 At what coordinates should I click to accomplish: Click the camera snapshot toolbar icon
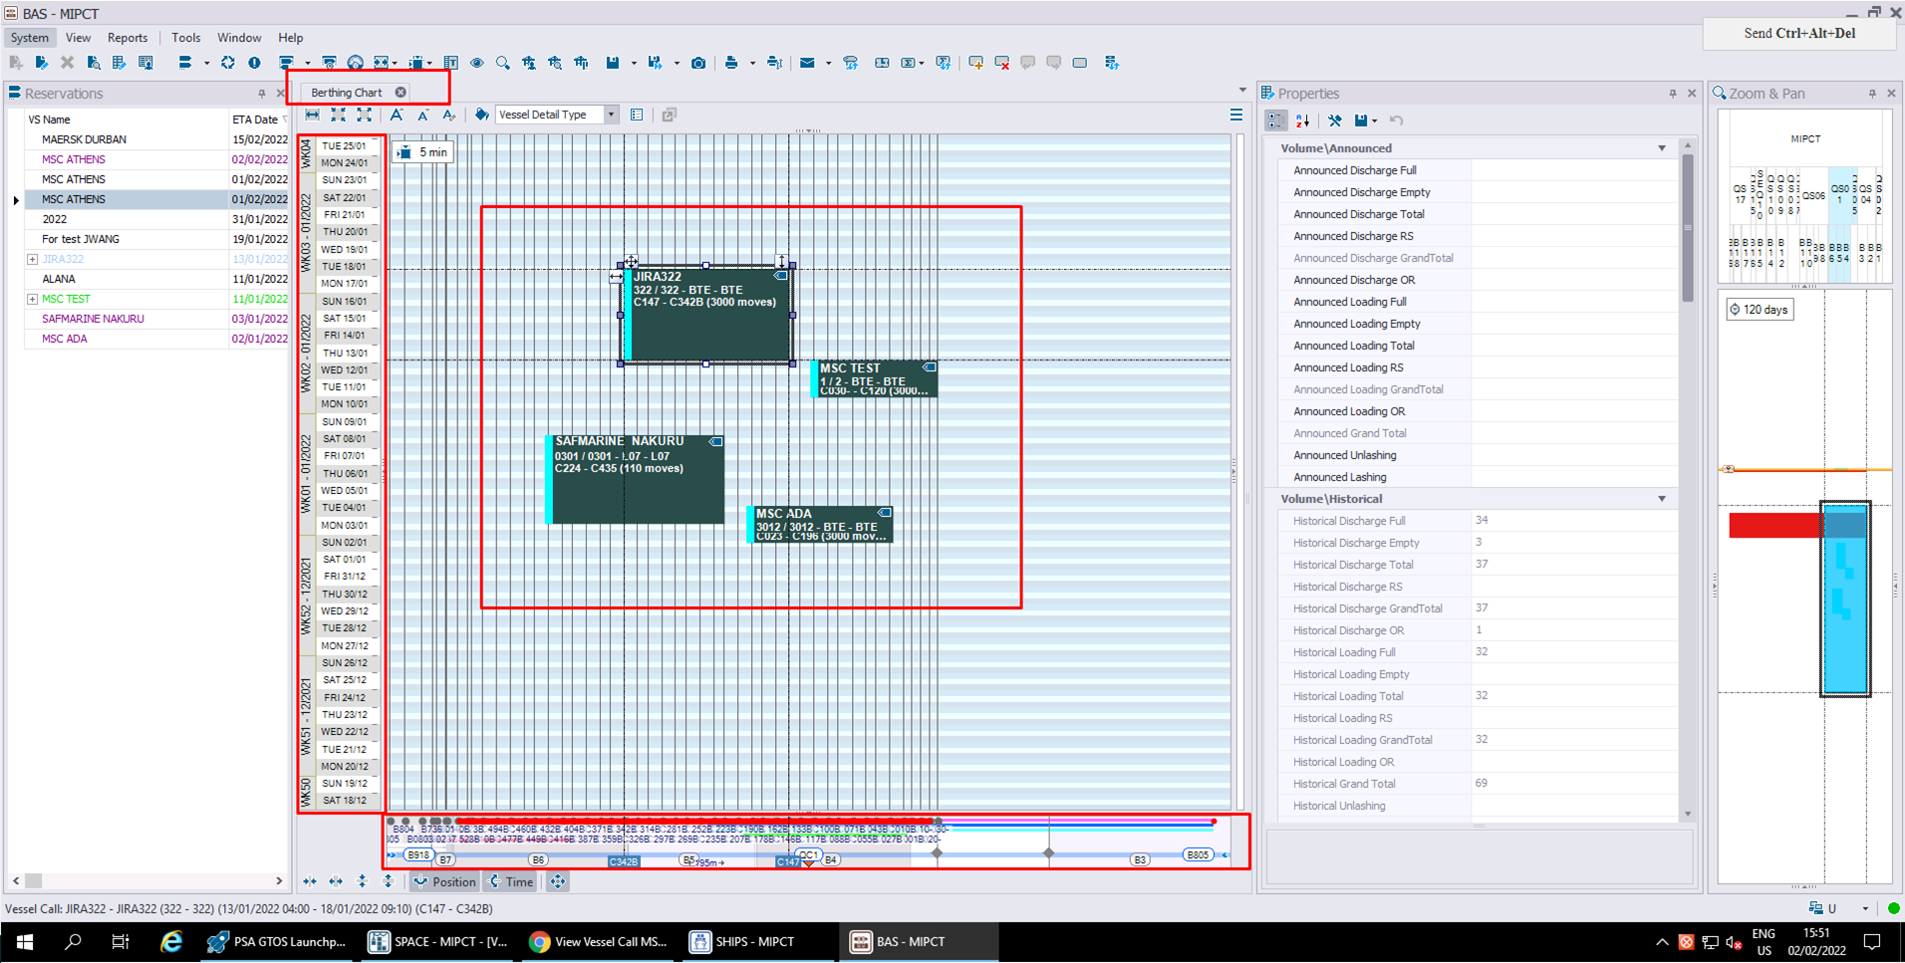pyautogui.click(x=698, y=63)
